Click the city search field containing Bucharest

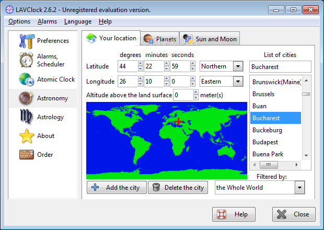280,67
